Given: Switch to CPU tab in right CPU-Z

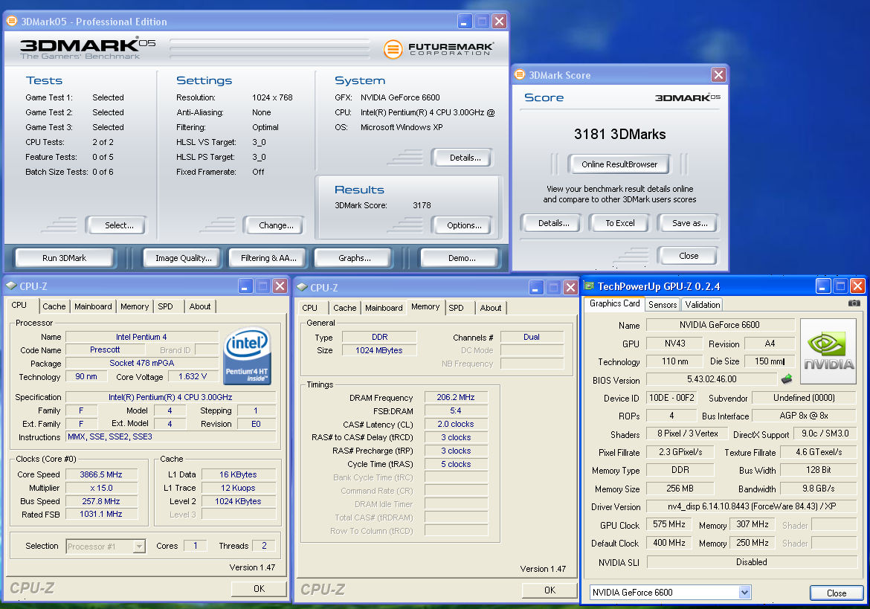Looking at the screenshot, I should point(309,308).
